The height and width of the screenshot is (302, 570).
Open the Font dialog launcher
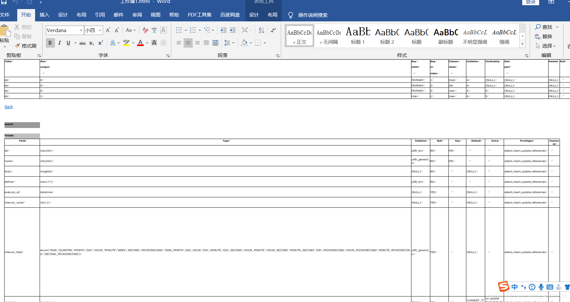coord(168,56)
